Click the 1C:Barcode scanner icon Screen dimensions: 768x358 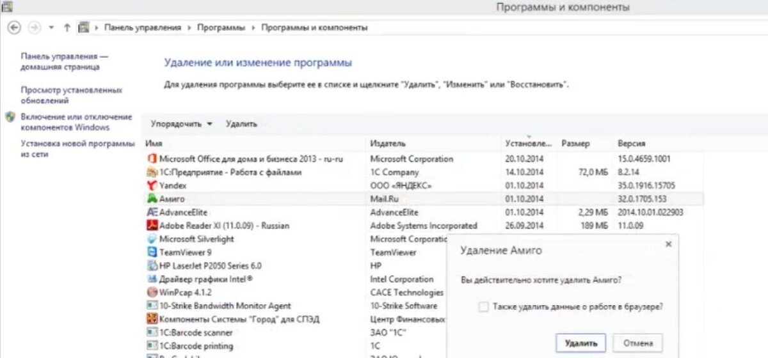(x=152, y=332)
